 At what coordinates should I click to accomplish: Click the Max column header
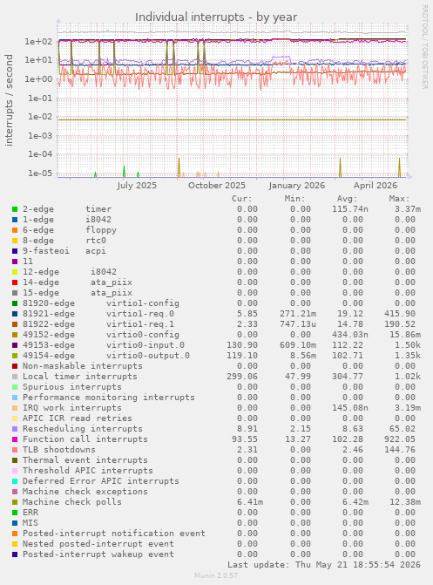click(399, 199)
